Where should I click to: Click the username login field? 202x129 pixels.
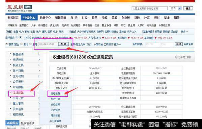point(152,44)
